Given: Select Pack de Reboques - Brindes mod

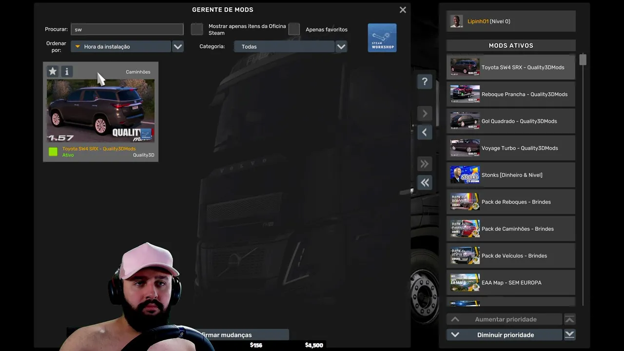Looking at the screenshot, I should tap(511, 202).
